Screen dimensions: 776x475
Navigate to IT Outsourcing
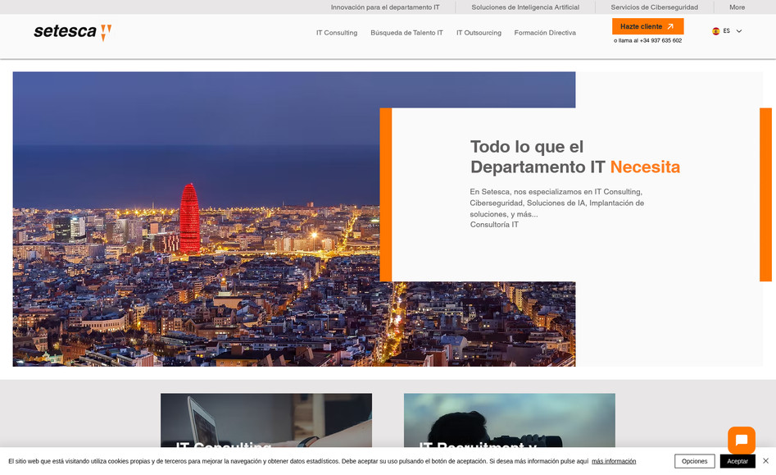[479, 33]
